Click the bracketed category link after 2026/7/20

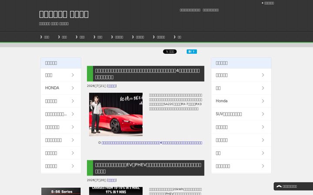[112, 180]
